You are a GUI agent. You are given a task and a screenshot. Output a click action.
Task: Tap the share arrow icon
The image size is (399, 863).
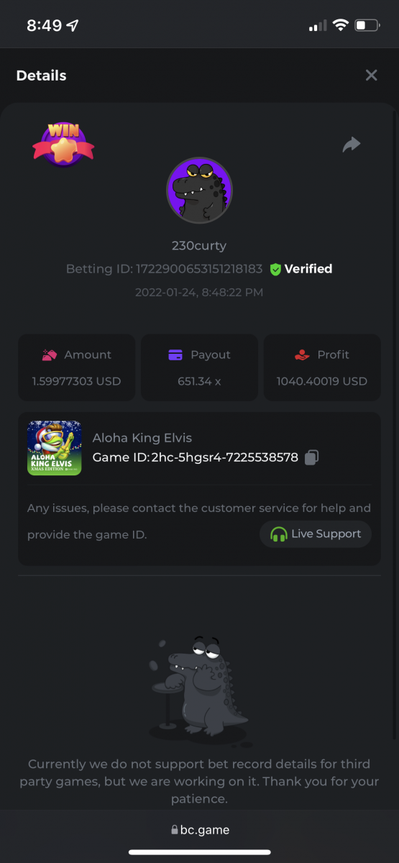pyautogui.click(x=351, y=145)
